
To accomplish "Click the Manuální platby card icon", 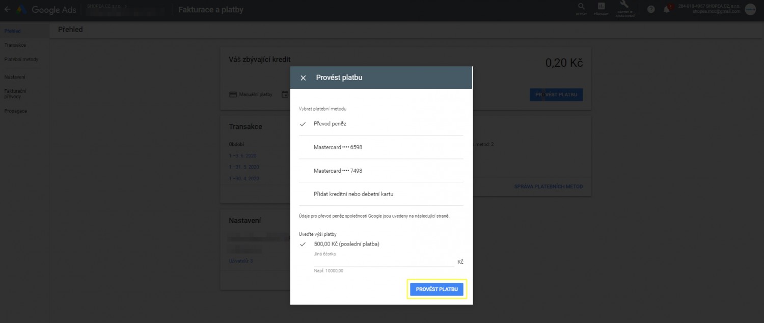I will (x=233, y=95).
